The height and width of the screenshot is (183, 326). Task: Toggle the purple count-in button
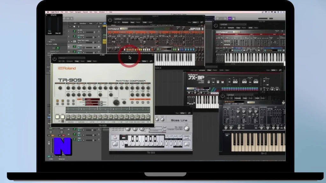click(x=230, y=18)
